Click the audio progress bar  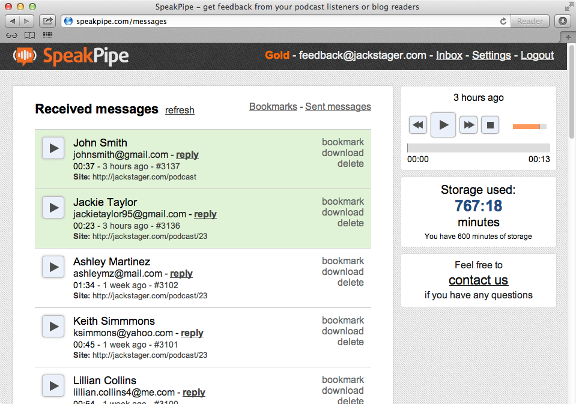pyautogui.click(x=478, y=148)
